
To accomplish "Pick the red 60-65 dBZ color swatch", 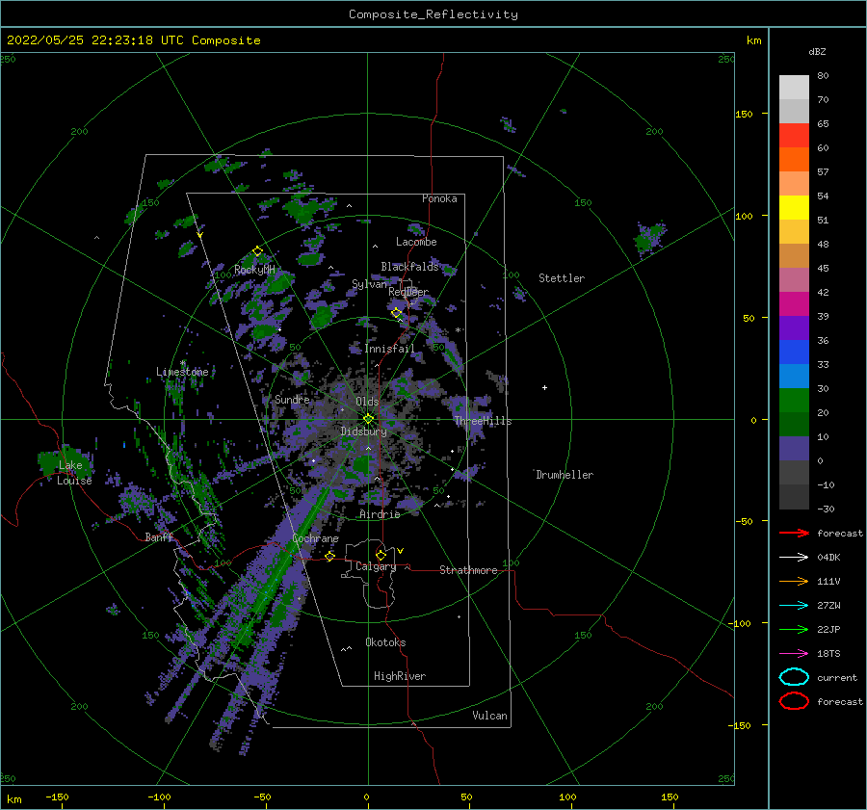I will [794, 136].
